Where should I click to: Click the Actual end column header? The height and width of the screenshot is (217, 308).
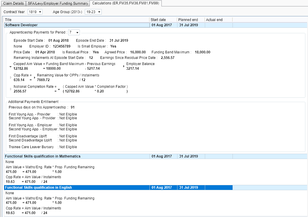(x=218, y=20)
